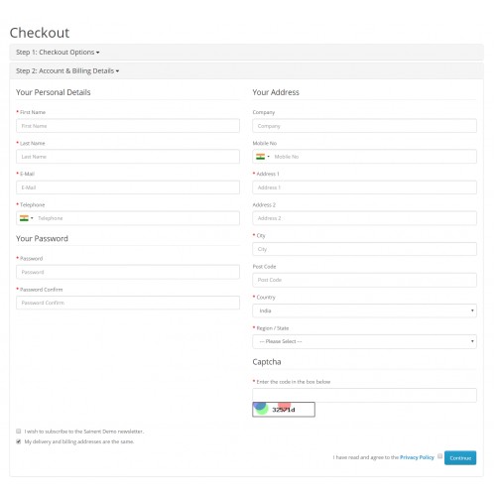Viewport: 496px width, 496px height.
Task: Click the Continue button
Action: click(x=460, y=458)
